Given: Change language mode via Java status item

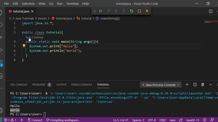Looking at the screenshot, I should click(172, 120).
